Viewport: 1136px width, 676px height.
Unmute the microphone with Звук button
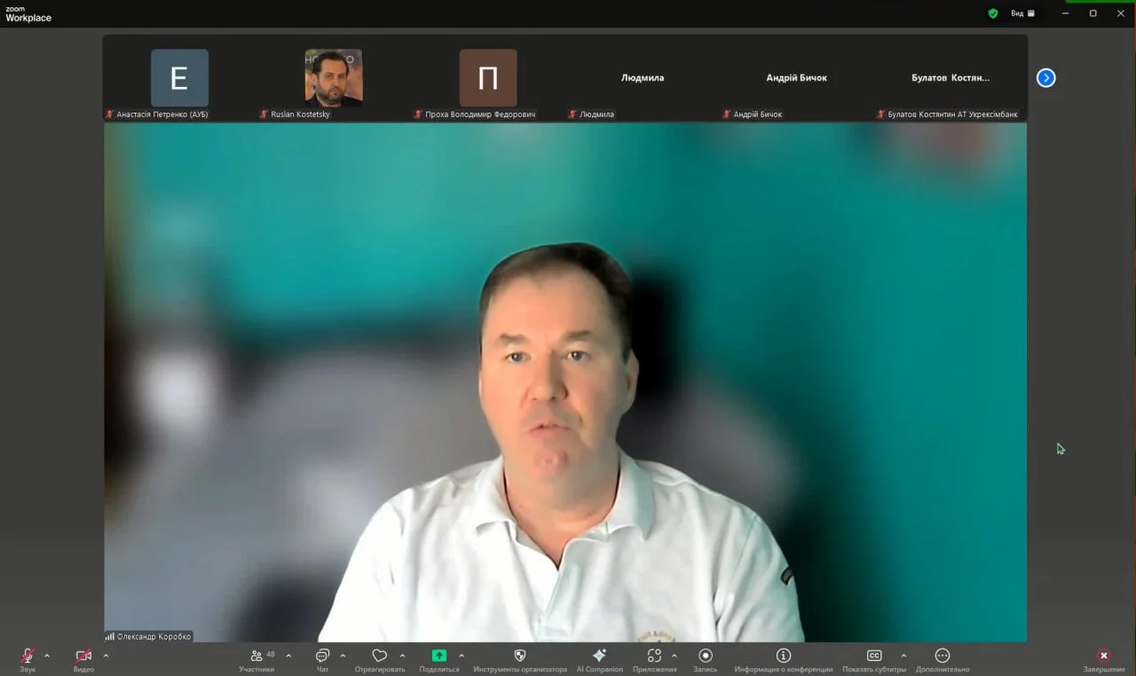pos(28,656)
